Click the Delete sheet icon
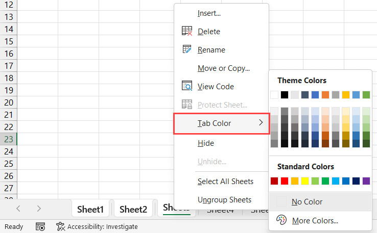 pyautogui.click(x=186, y=32)
